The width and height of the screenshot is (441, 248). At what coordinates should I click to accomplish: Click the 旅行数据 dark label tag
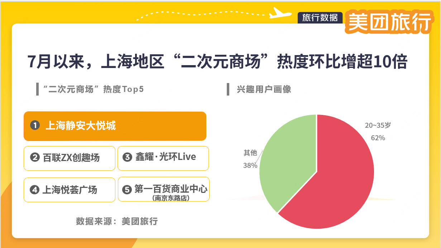[320, 18]
